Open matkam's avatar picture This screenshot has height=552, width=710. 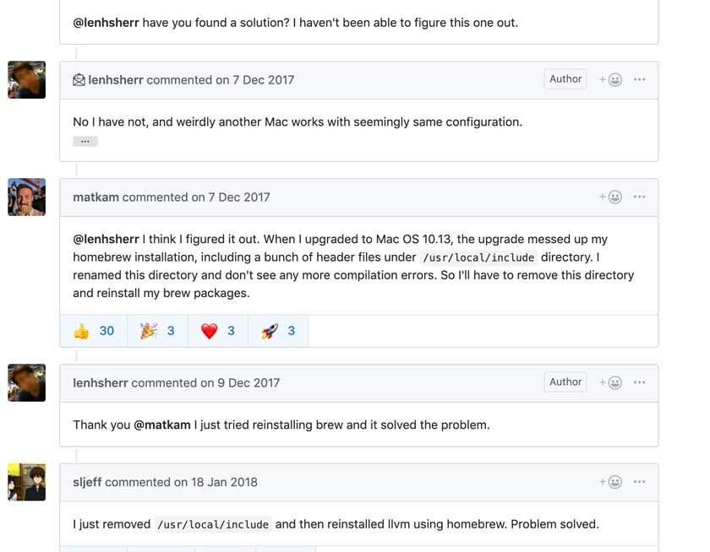[27, 198]
